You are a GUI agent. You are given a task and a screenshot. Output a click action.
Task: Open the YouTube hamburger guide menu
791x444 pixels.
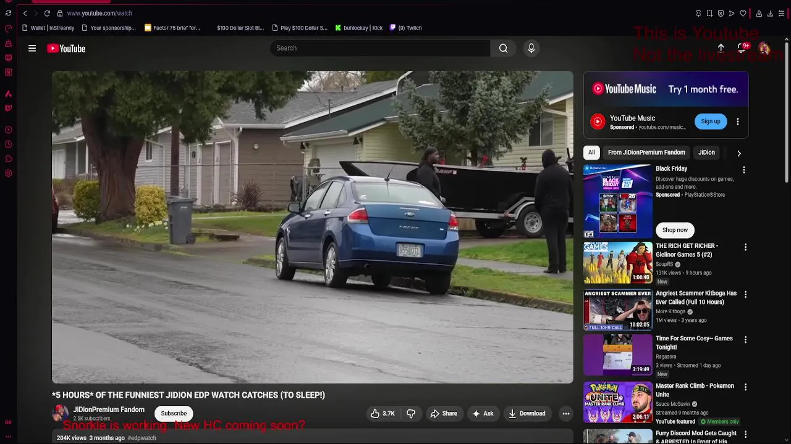pyautogui.click(x=32, y=48)
